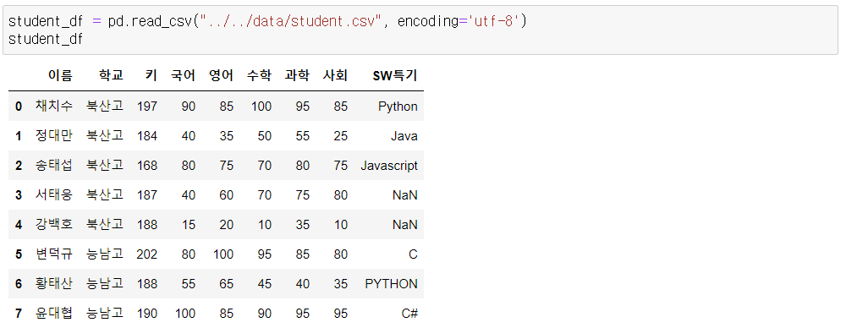Click 황태산's height value 188
This screenshot has height=328, width=846.
(147, 284)
